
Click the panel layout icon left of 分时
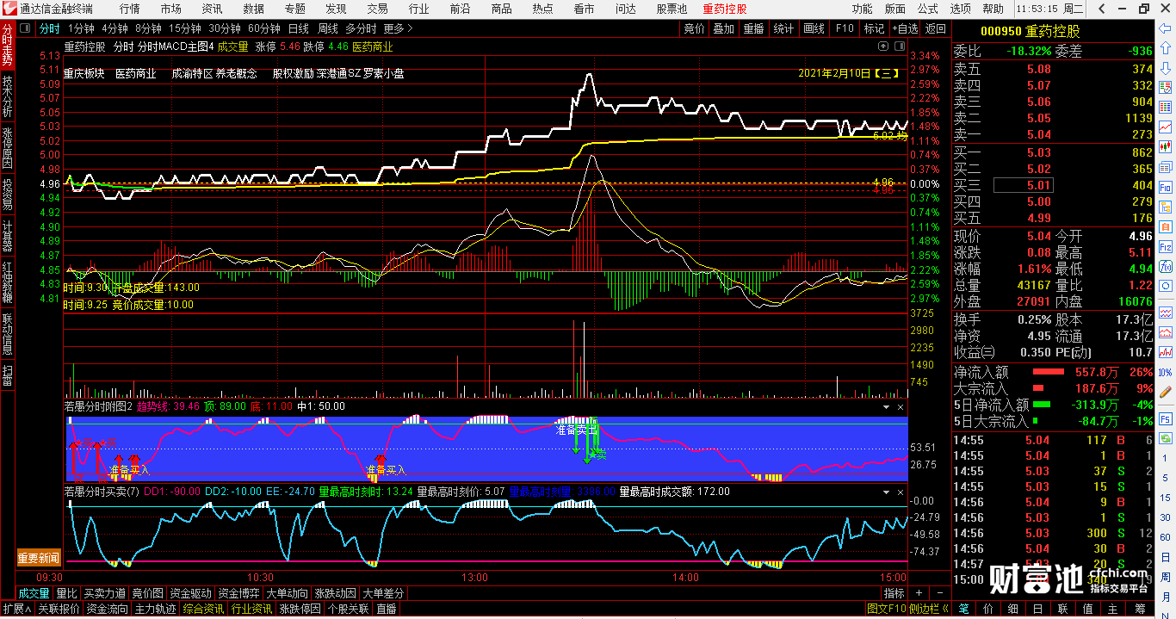pyautogui.click(x=27, y=28)
